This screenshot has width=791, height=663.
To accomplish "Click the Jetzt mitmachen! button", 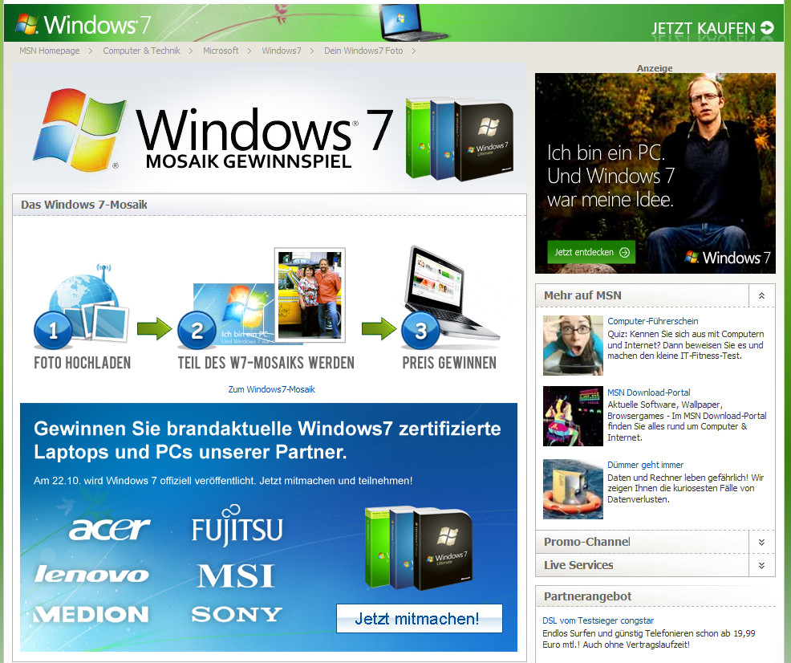I will click(420, 618).
